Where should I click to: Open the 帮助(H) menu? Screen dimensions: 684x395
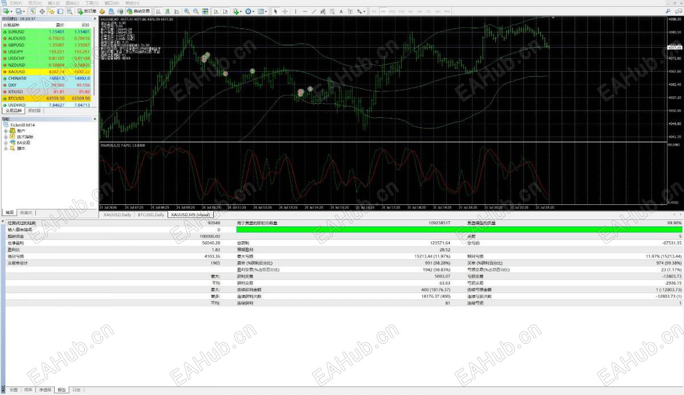pyautogui.click(x=132, y=3)
